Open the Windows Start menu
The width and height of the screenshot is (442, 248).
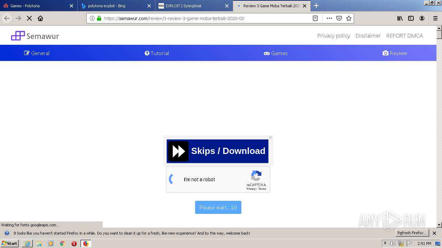click(10, 244)
